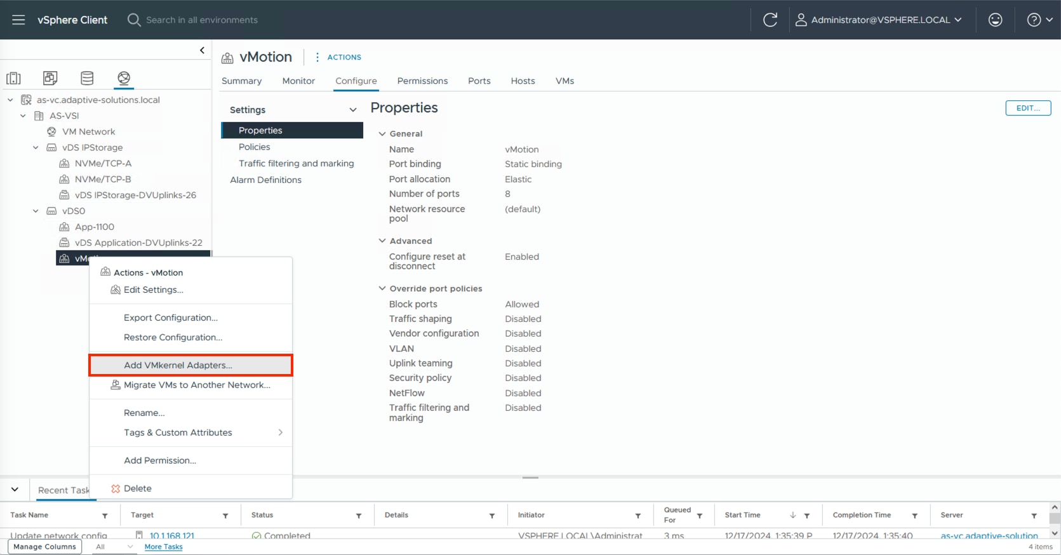Switch to Networking inventory view
Screen dimensions: 1061x555
tap(124, 78)
